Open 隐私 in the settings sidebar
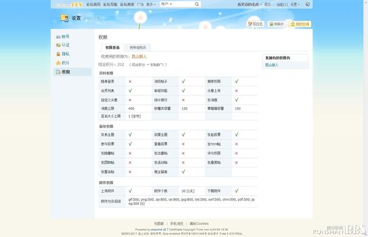368x237 pixels. tap(63, 54)
